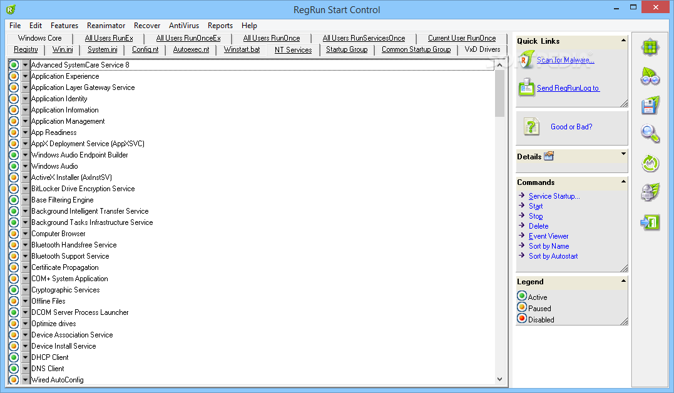Click the Details panel header icon

click(549, 156)
